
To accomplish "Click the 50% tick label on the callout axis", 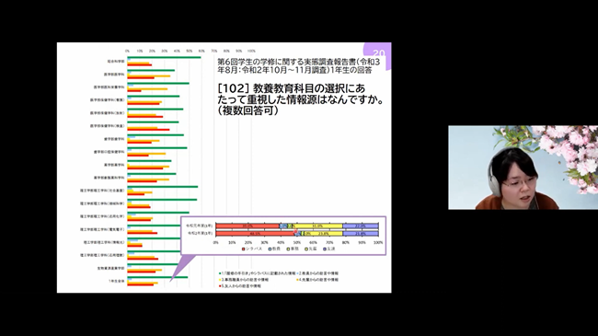I will 297,242.
